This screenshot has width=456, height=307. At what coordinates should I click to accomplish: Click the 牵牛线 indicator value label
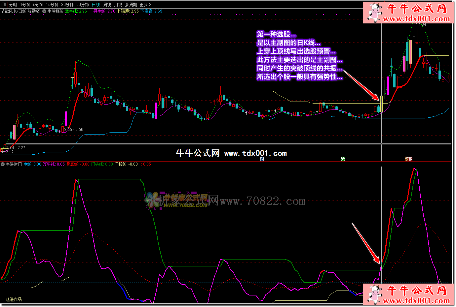click(x=76, y=11)
